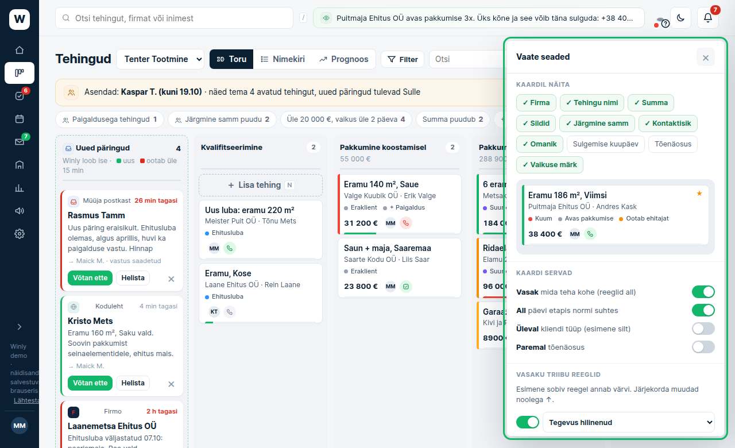Open the megaphone sidebar icon
Image resolution: width=735 pixels, height=448 pixels.
pos(20,211)
